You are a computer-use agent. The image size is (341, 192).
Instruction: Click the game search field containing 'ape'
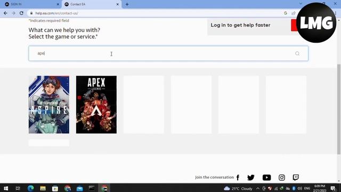click(x=168, y=53)
